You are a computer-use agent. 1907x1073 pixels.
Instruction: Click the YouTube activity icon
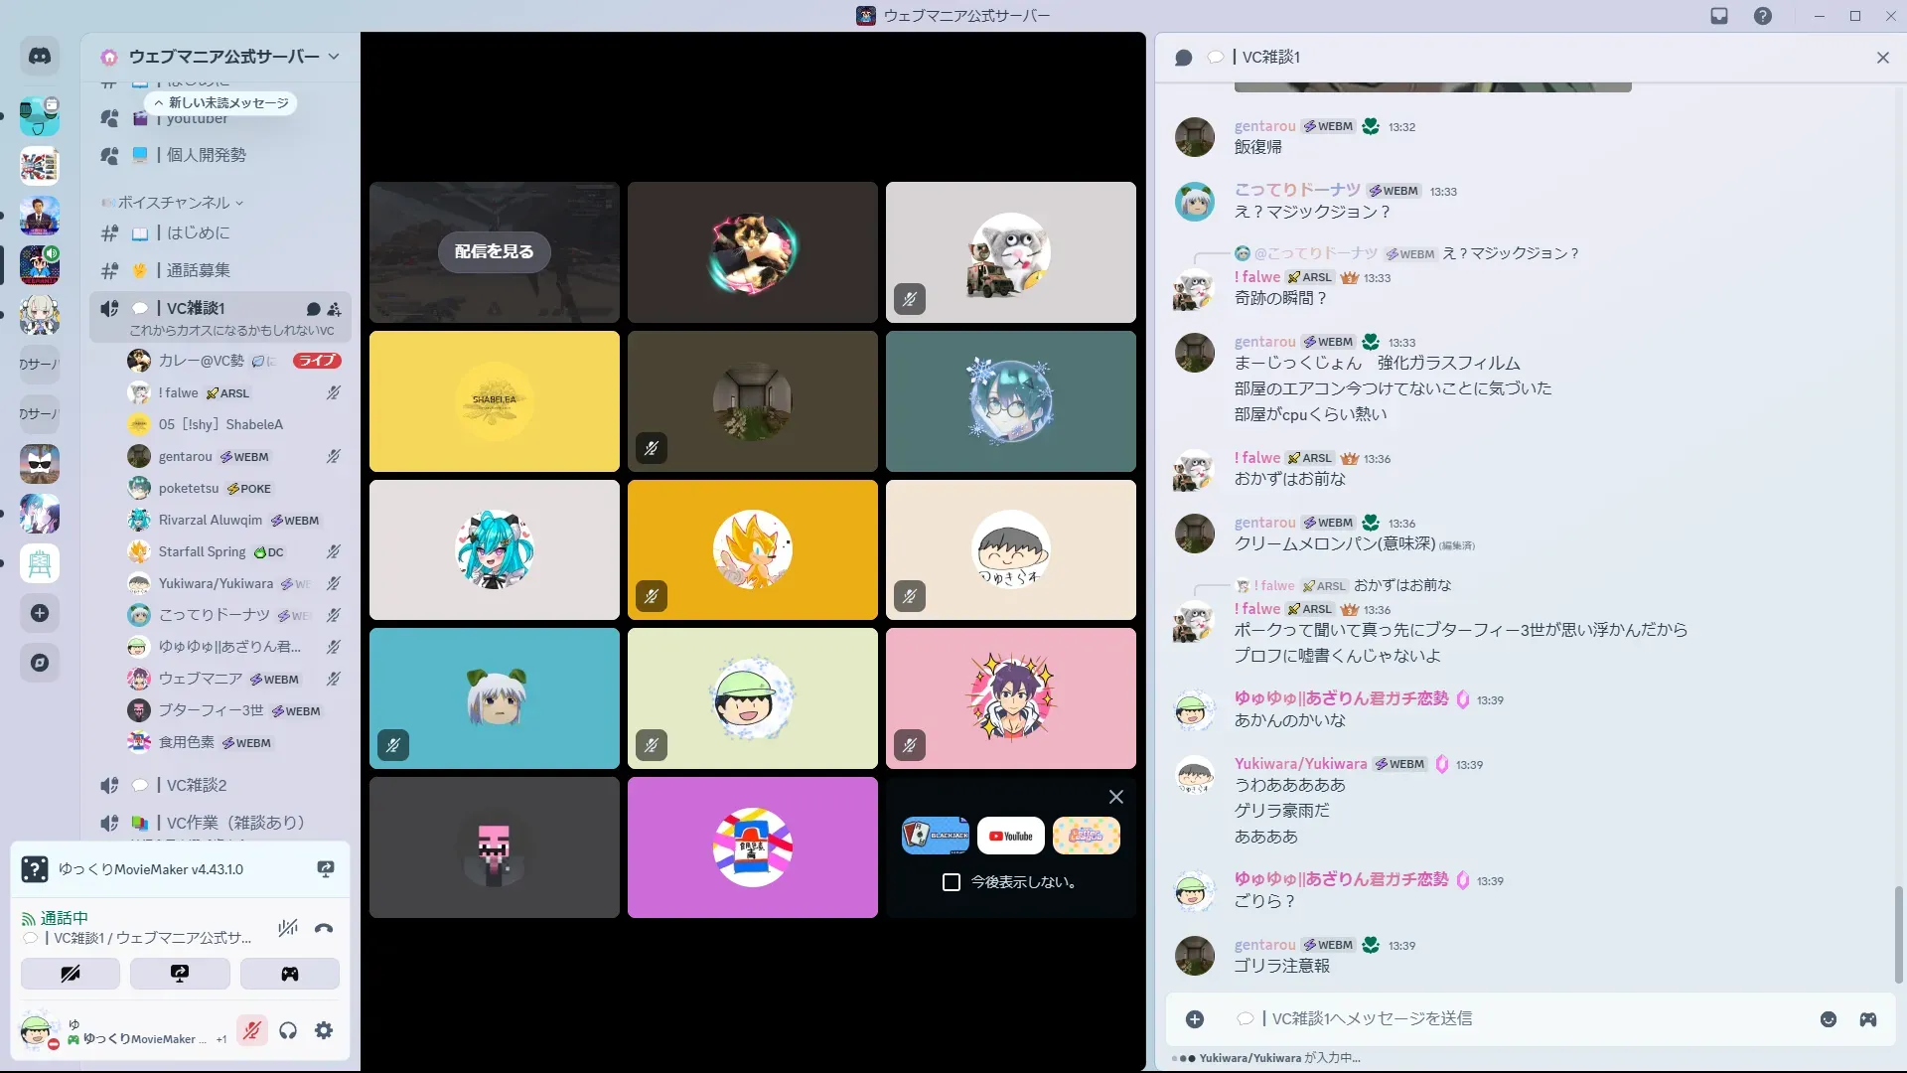pos(1010,836)
